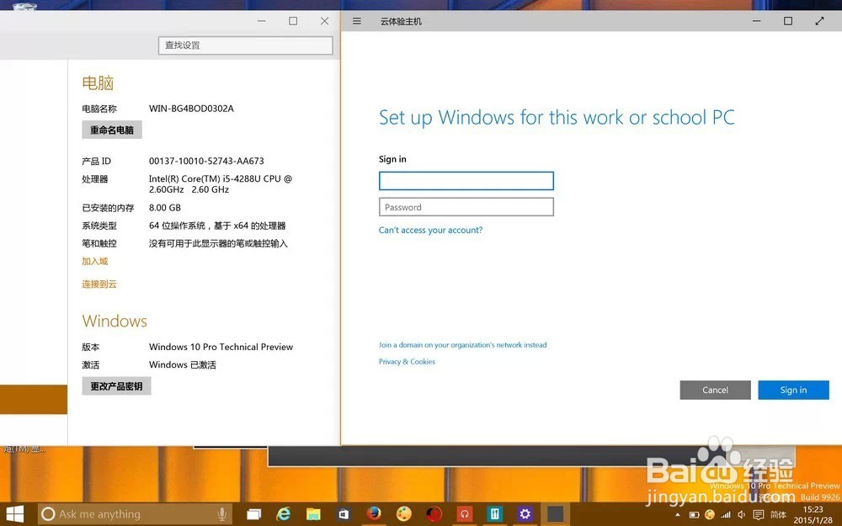Open the red and black round taskbar app
Screen dimensions: 842x526
click(x=434, y=513)
